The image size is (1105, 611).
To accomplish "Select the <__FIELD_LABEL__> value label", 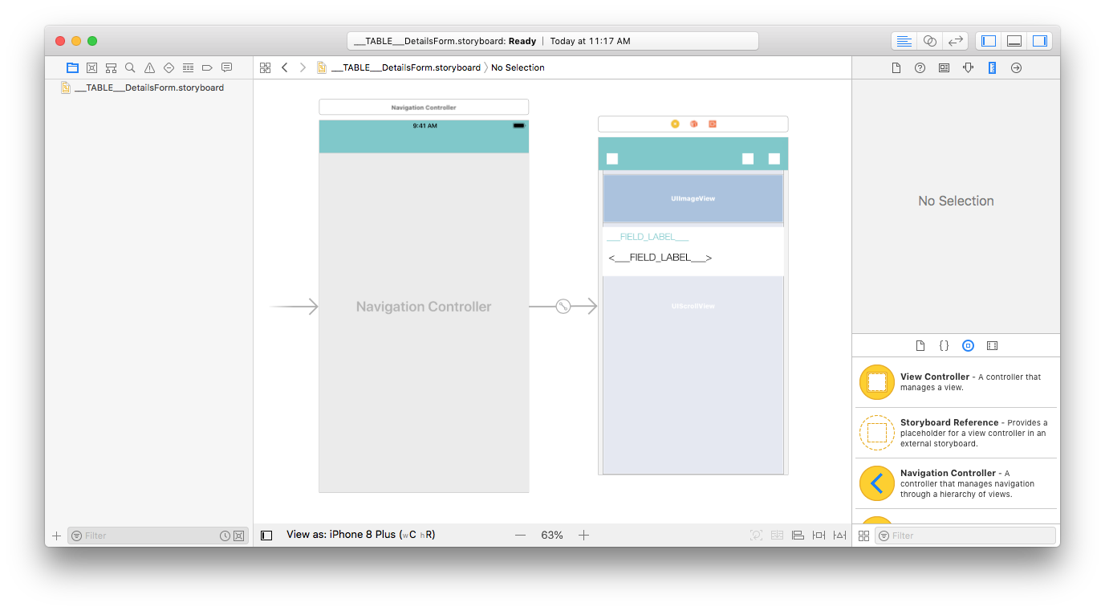I will 660,258.
